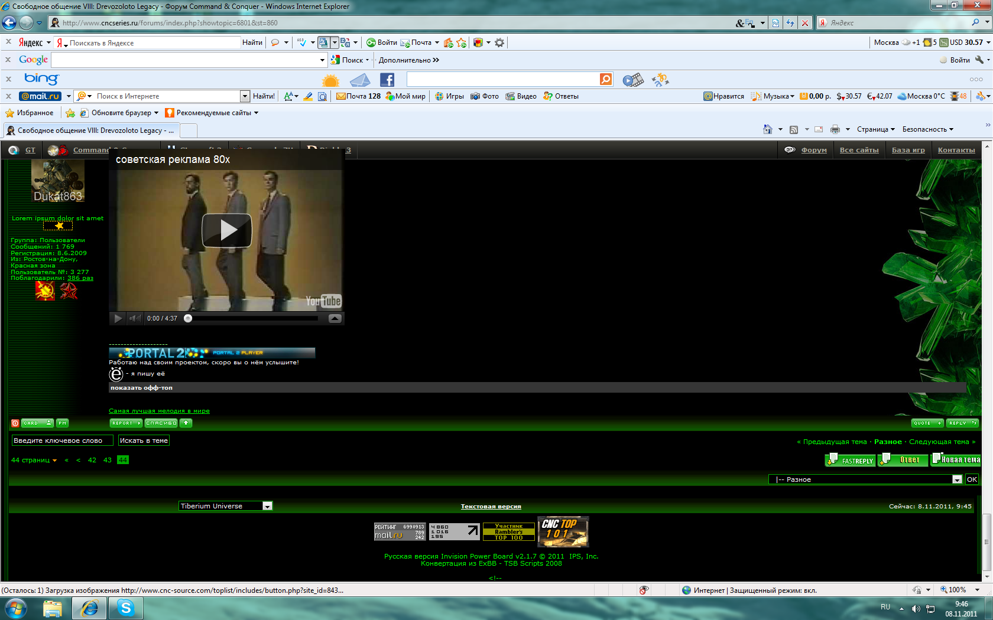This screenshot has height=620, width=993.
Task: Toggle the показать офф-топ spoiler bar
Action: 537,388
